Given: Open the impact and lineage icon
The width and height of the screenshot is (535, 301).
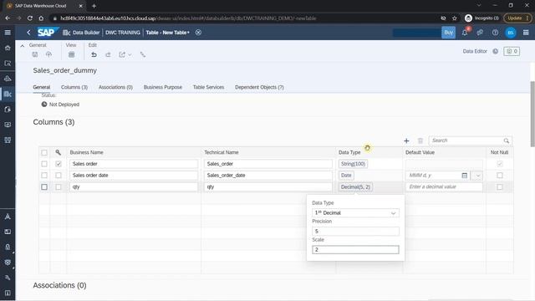Looking at the screenshot, I should pyautogui.click(x=143, y=54).
